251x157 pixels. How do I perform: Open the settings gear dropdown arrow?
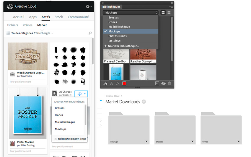point(91,6)
